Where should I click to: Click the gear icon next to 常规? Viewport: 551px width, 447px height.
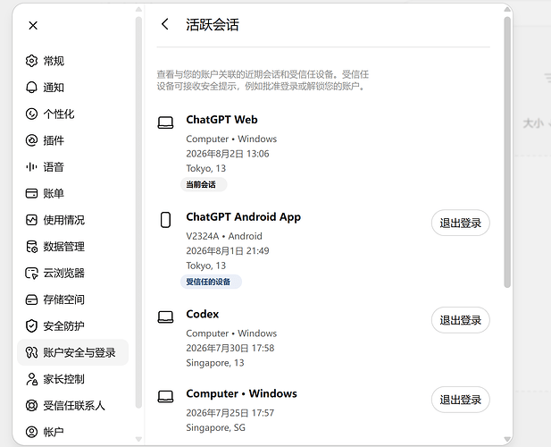click(x=31, y=61)
